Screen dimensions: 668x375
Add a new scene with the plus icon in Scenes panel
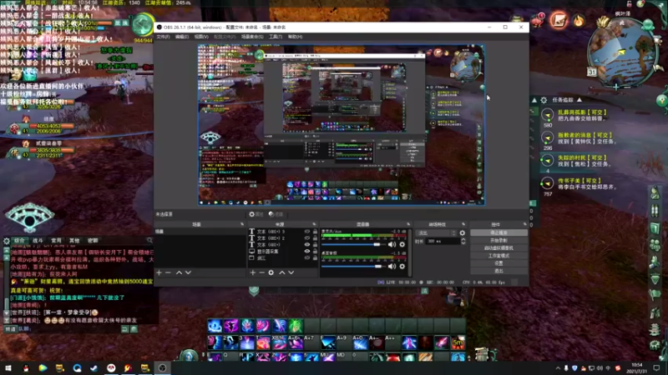pyautogui.click(x=159, y=272)
